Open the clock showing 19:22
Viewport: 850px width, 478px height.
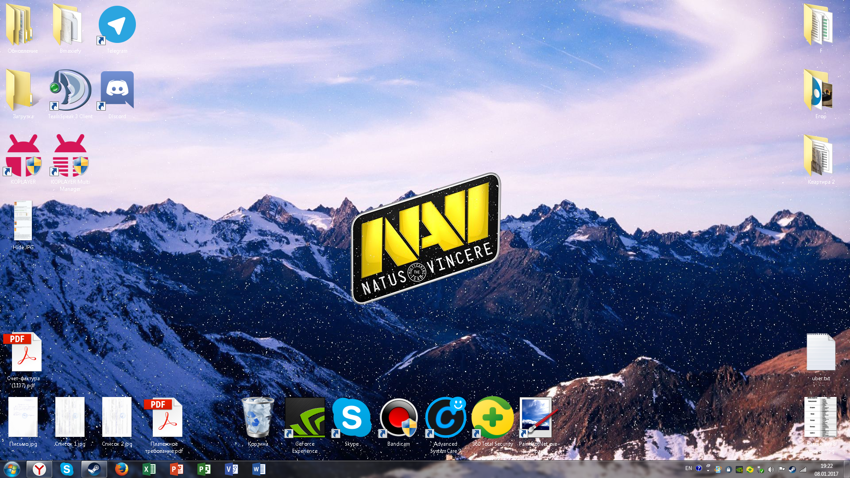pyautogui.click(x=826, y=470)
